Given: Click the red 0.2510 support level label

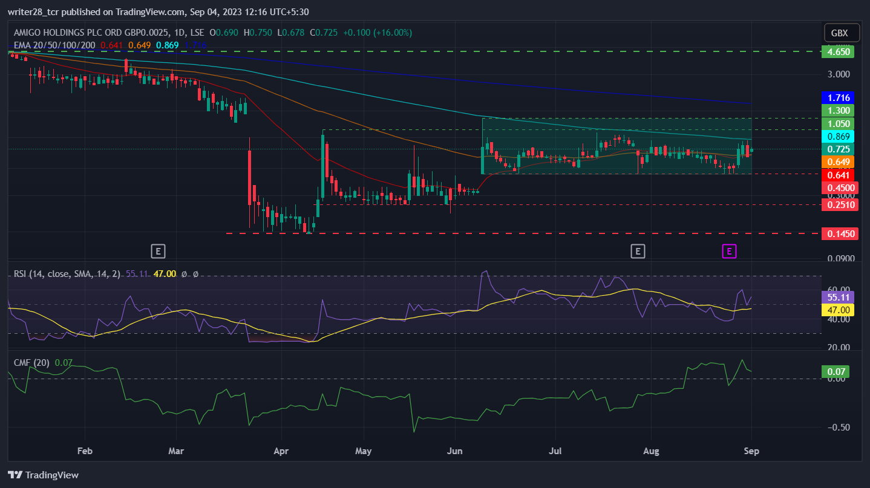Looking at the screenshot, I should click(x=840, y=205).
